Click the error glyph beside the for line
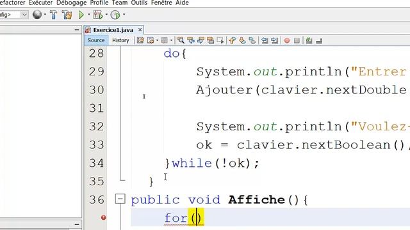 click(x=104, y=217)
